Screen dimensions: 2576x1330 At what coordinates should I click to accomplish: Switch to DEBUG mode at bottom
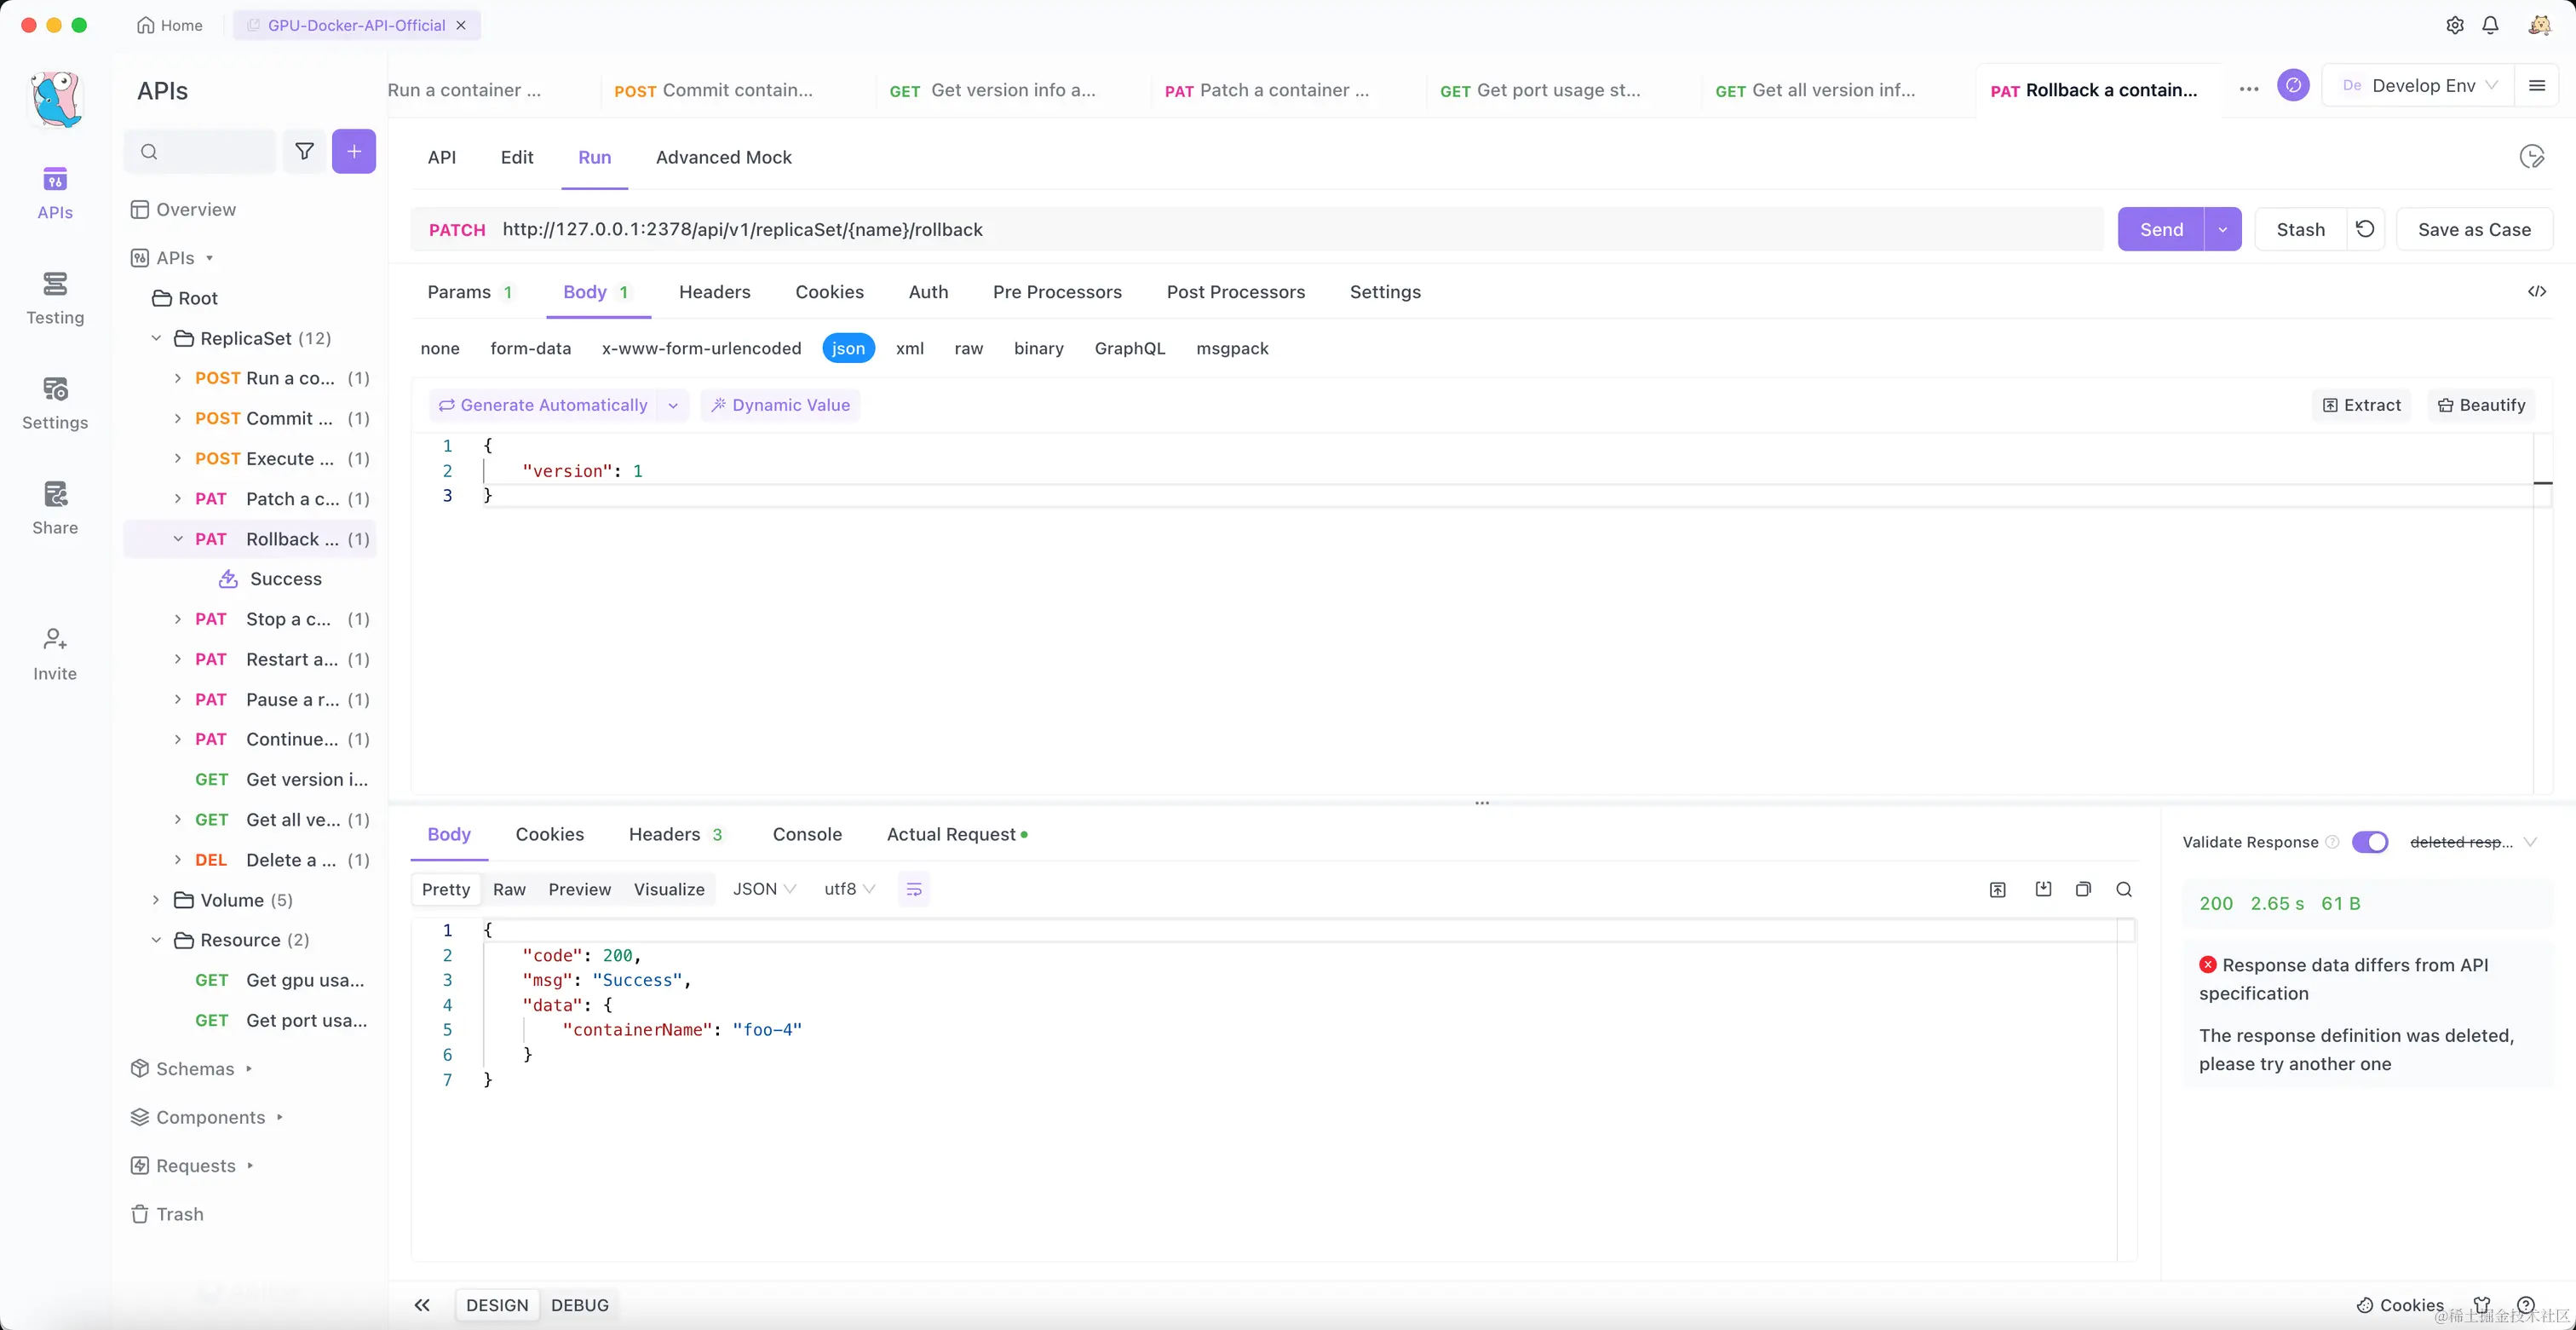tap(580, 1305)
